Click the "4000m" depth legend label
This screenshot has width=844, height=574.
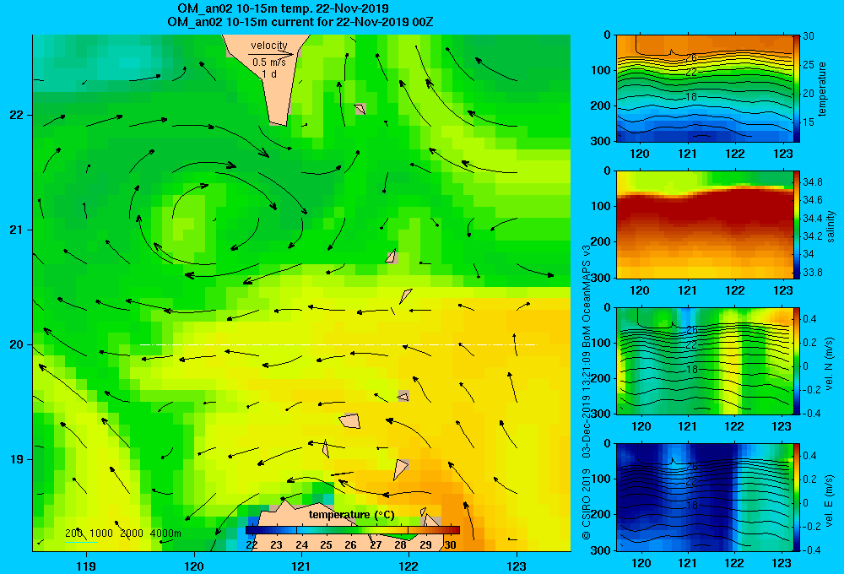coord(165,533)
